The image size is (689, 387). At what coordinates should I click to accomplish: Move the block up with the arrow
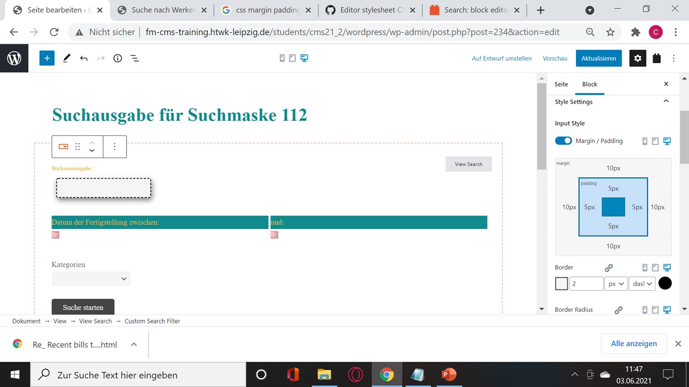92,142
